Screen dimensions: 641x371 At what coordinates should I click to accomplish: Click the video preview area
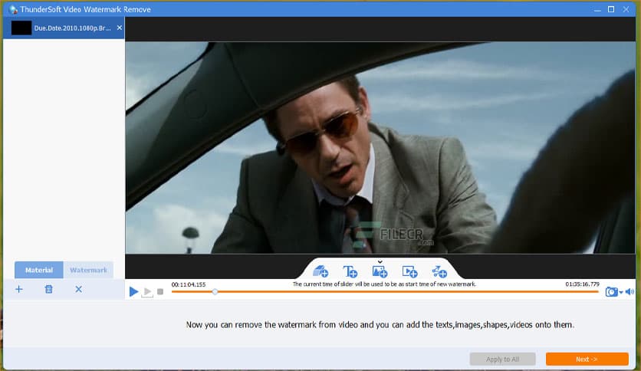coord(380,147)
